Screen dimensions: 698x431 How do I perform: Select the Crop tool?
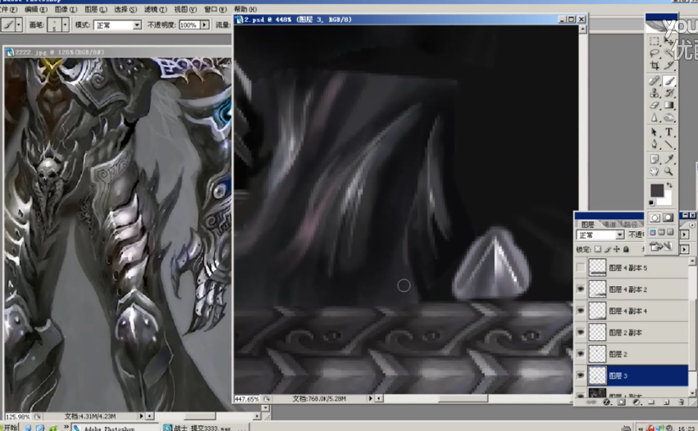[654, 66]
